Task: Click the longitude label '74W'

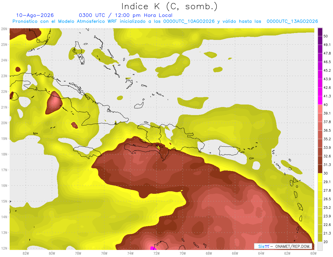Action: [130, 253]
